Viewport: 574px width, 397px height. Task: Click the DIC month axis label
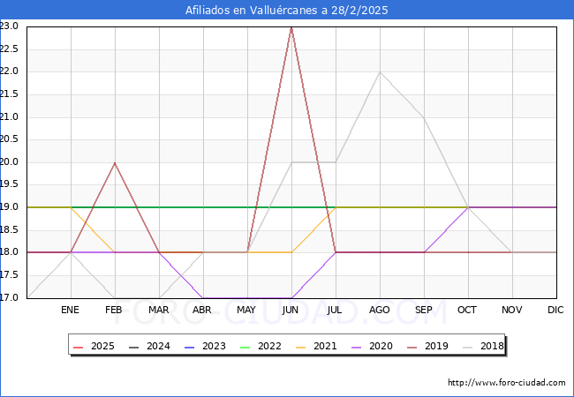(555, 310)
